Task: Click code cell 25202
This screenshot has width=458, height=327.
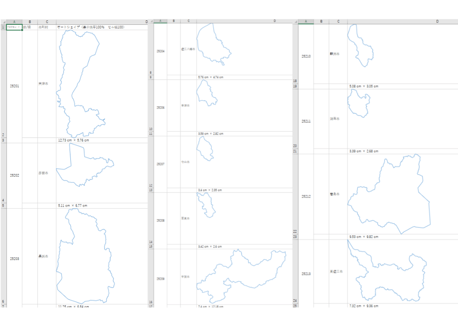Action: 14,175
